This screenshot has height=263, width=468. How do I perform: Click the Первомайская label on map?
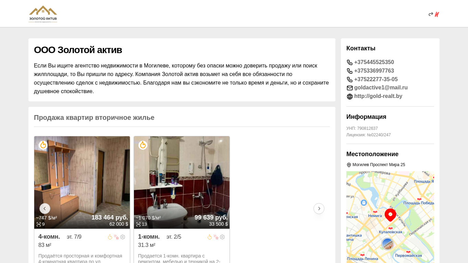click(408, 255)
